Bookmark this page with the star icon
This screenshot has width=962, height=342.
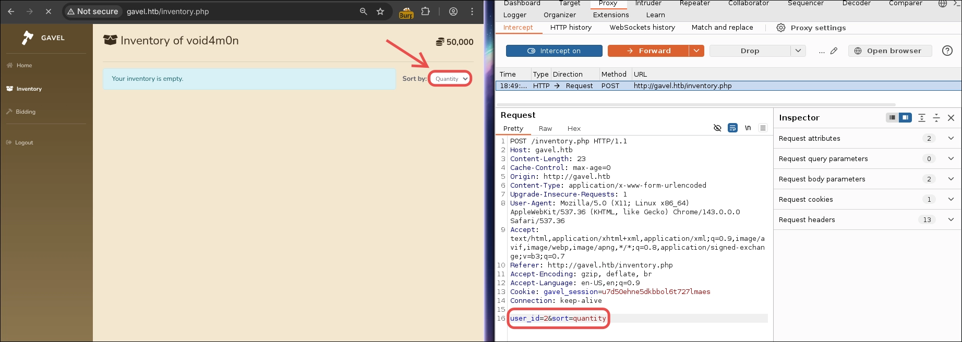(x=380, y=11)
